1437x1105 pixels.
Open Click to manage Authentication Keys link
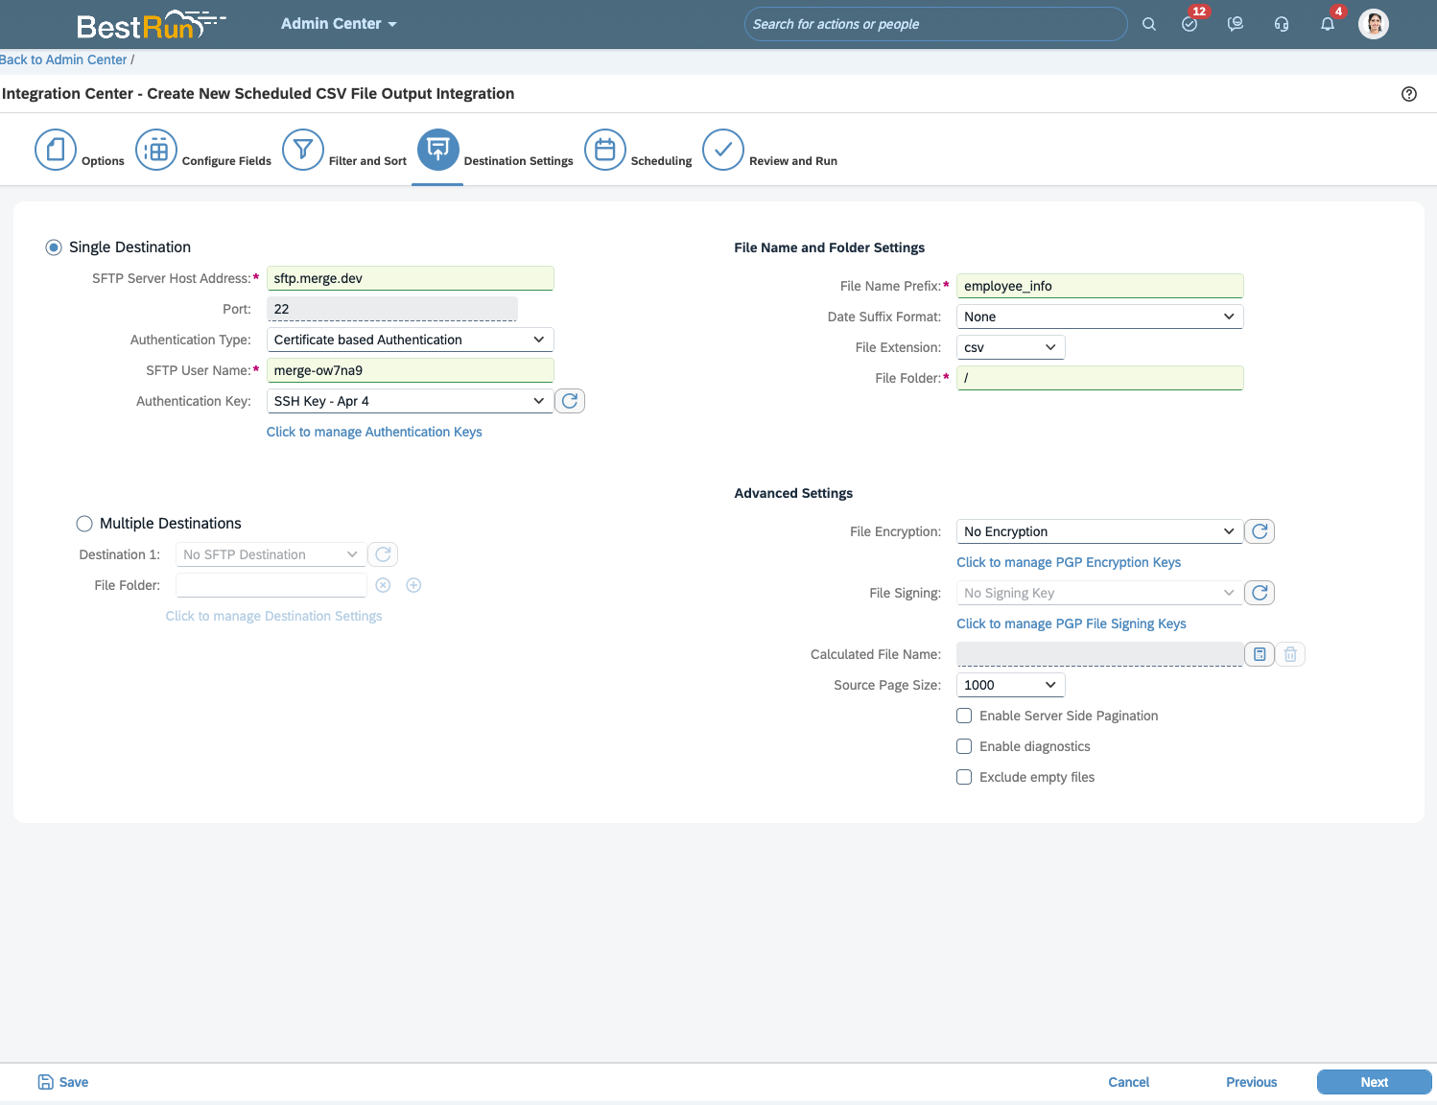coord(374,432)
